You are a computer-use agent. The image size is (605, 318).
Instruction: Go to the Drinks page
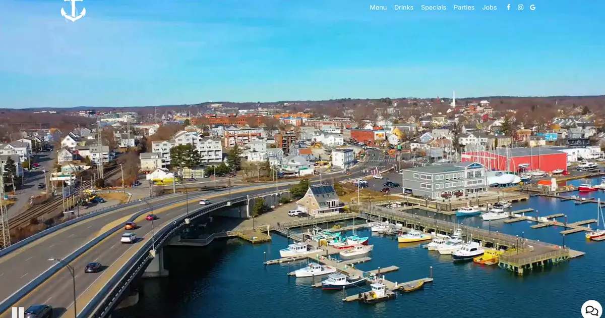click(403, 8)
